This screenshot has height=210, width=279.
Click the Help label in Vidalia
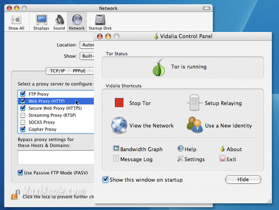(190, 149)
